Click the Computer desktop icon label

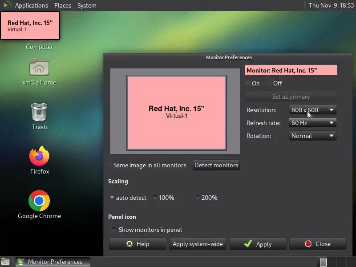[x=39, y=47]
